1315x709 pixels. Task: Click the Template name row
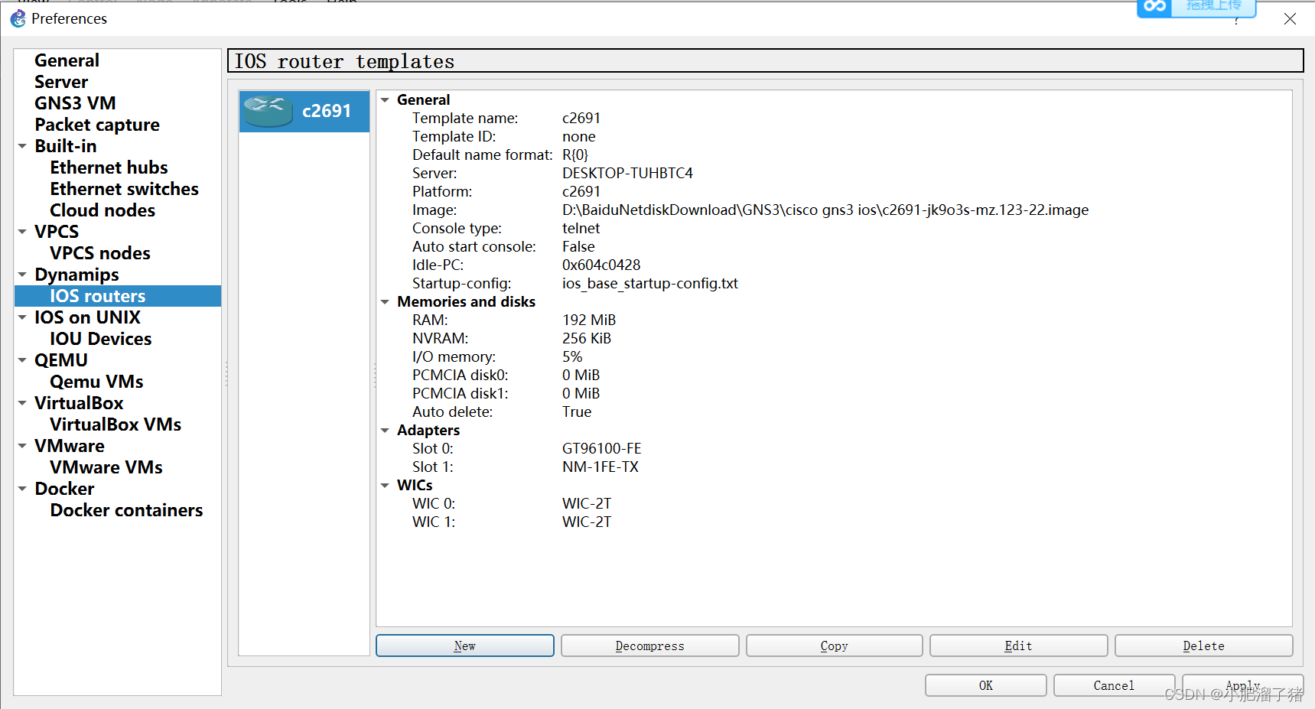click(834, 119)
